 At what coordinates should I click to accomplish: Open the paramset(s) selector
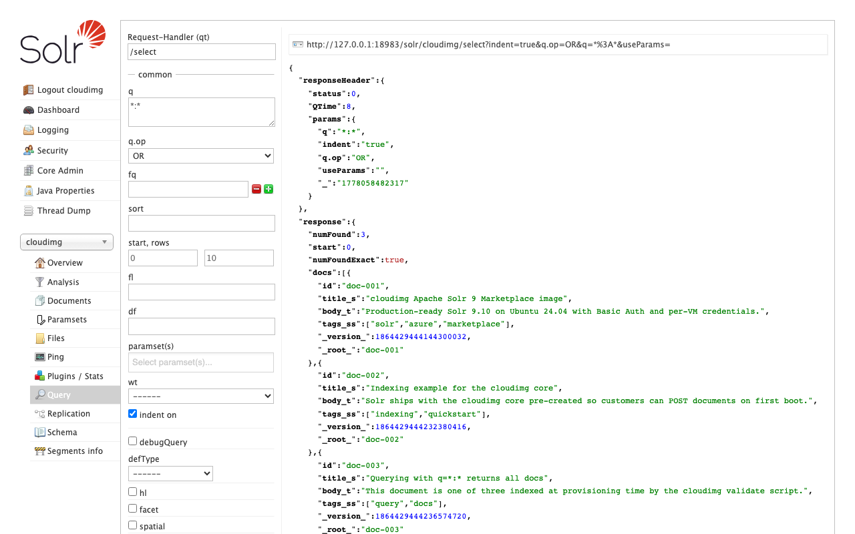coord(201,362)
